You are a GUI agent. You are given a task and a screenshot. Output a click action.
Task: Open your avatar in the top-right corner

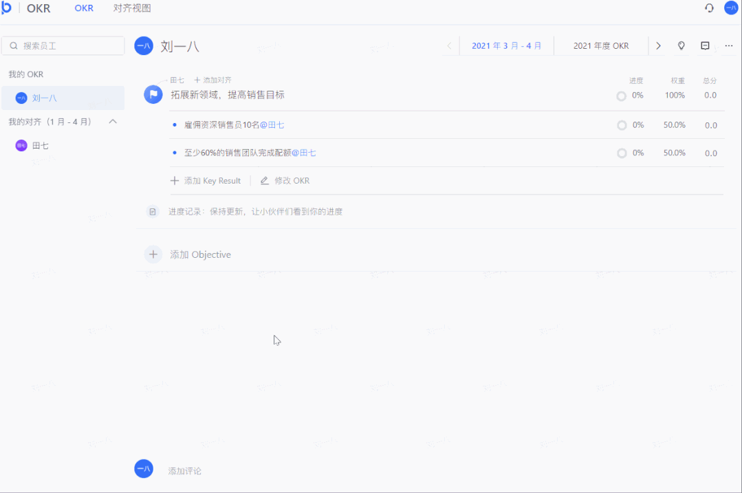[x=730, y=8]
